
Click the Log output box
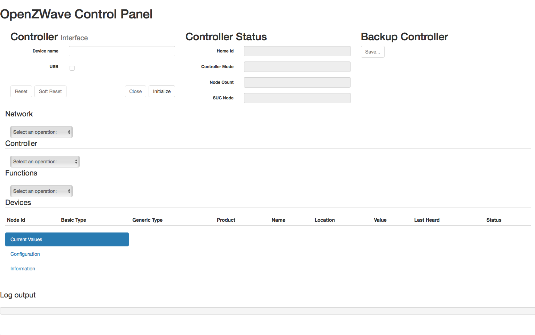click(267, 311)
